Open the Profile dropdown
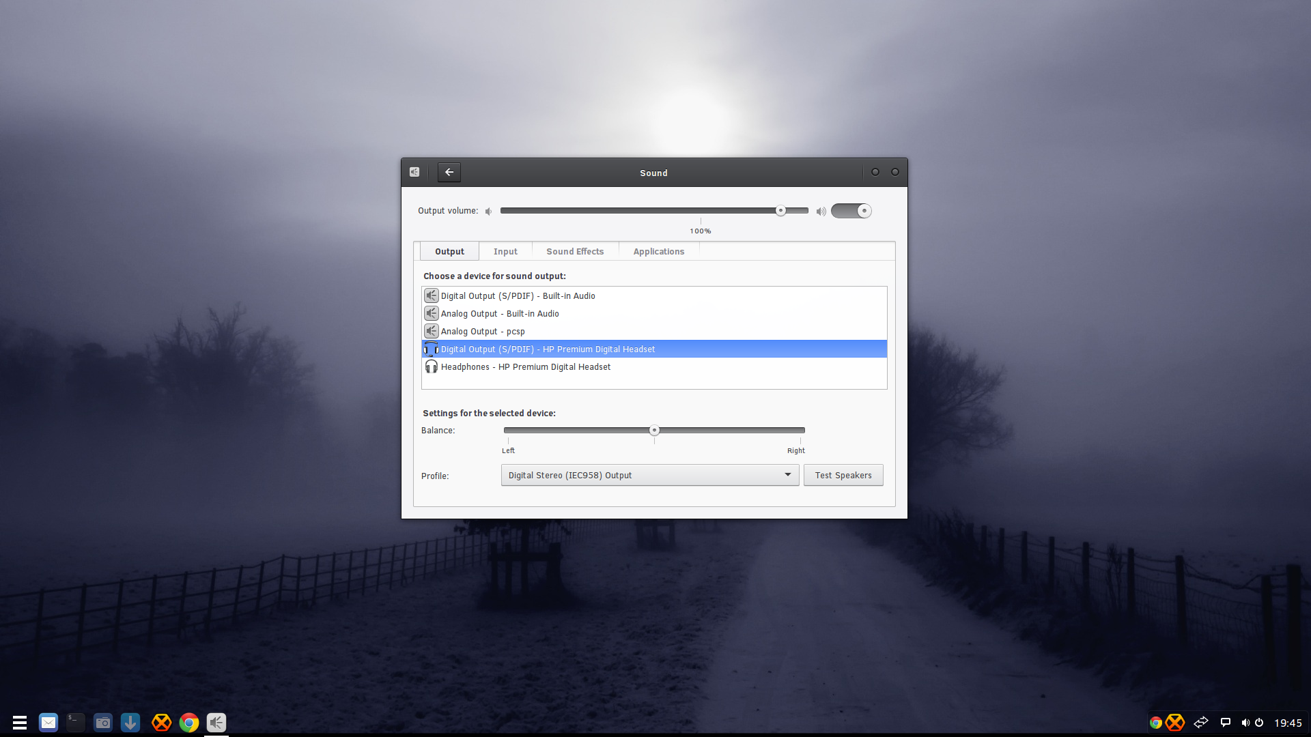The height and width of the screenshot is (737, 1311). [650, 476]
